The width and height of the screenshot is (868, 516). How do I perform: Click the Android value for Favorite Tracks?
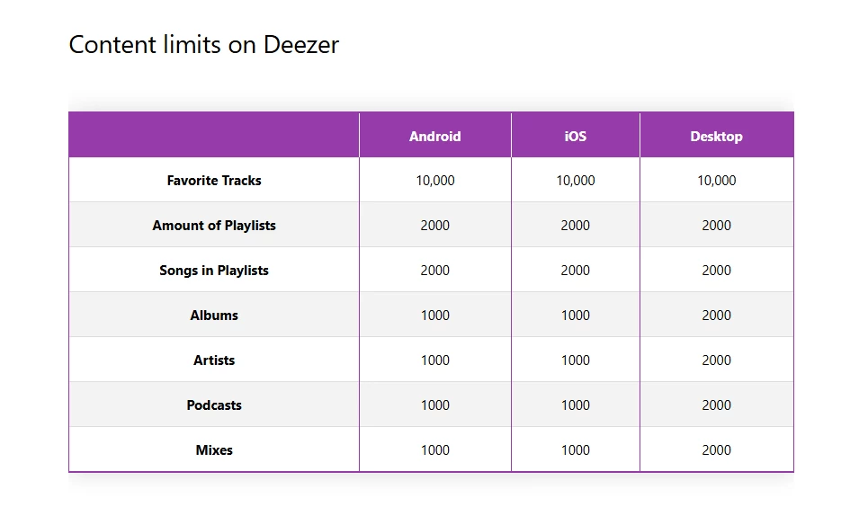(x=434, y=181)
